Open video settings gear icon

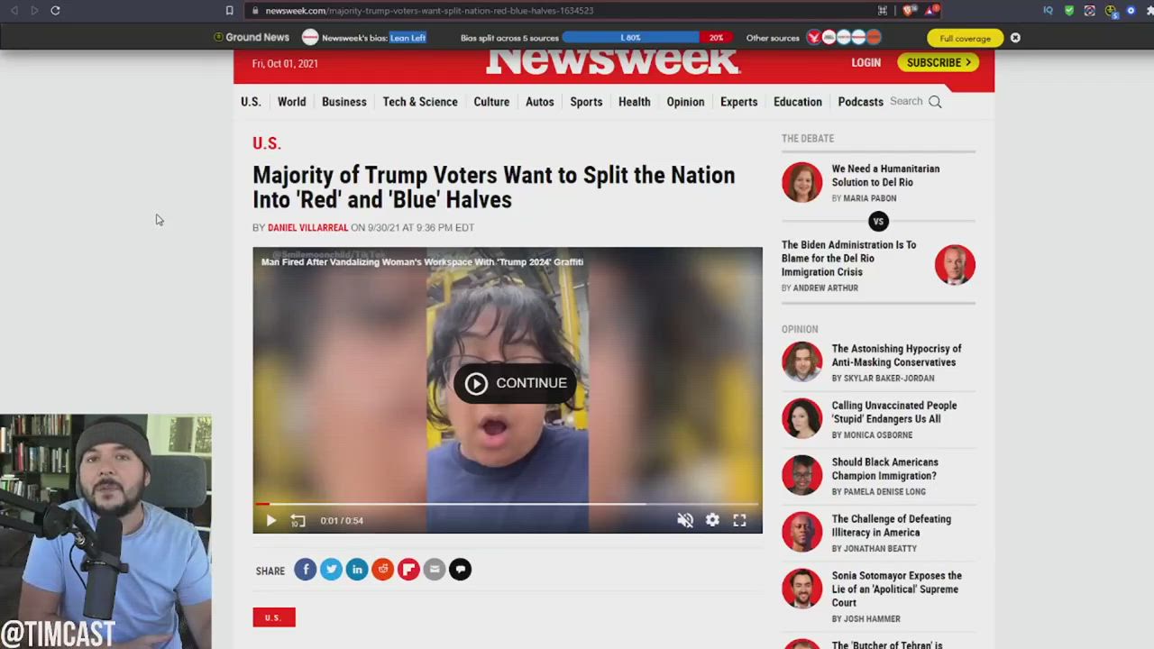(712, 520)
